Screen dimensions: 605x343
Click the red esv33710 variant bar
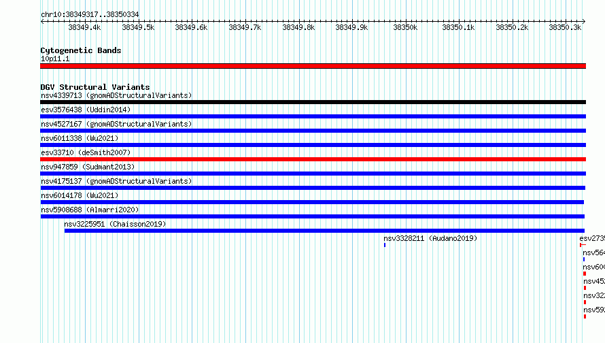pyautogui.click(x=313, y=159)
